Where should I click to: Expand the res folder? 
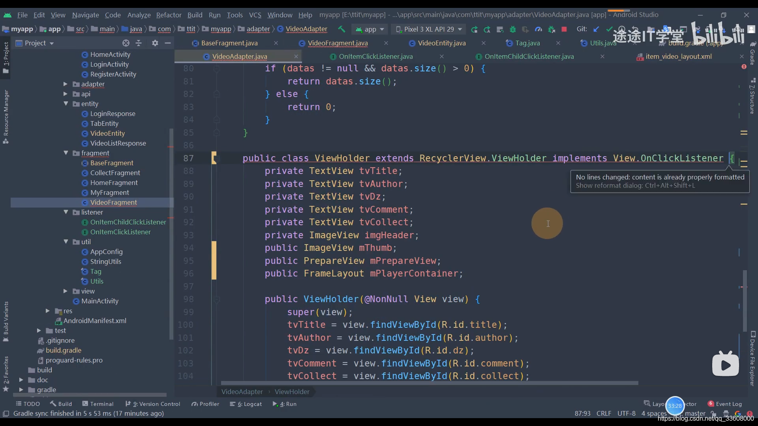point(48,311)
